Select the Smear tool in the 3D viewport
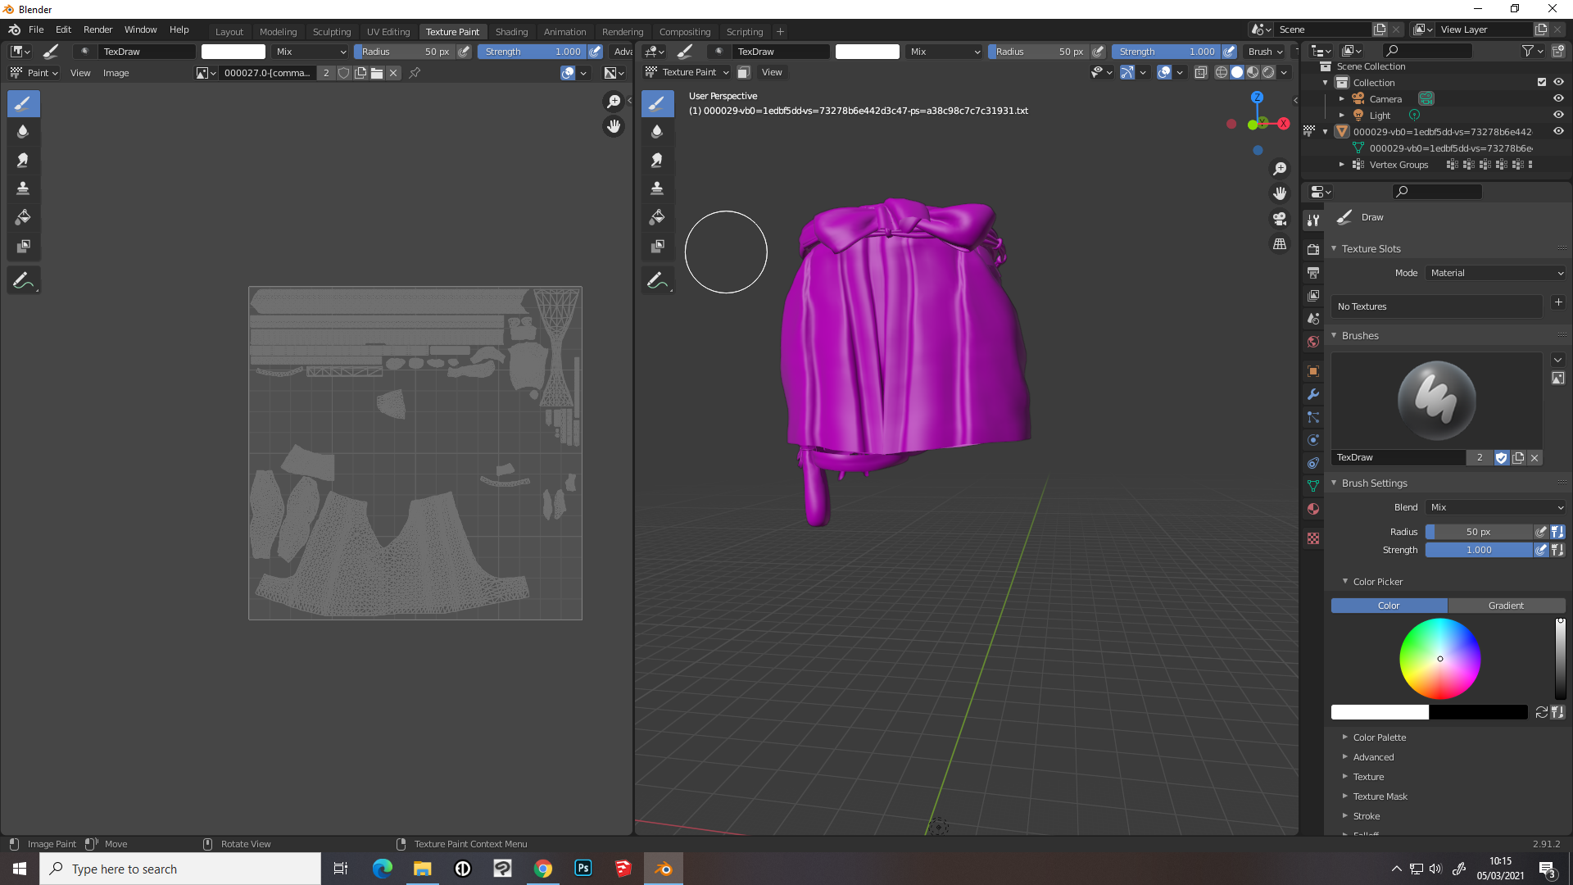This screenshot has width=1573, height=885. pyautogui.click(x=657, y=160)
